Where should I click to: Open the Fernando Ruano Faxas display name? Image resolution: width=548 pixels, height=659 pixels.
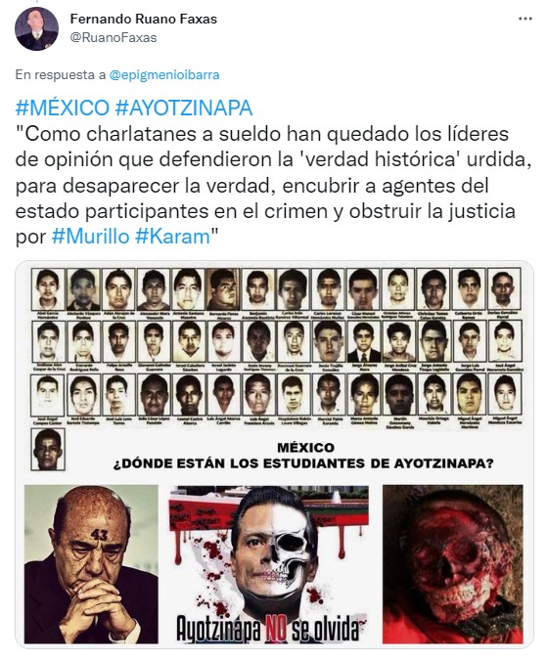[x=144, y=19]
